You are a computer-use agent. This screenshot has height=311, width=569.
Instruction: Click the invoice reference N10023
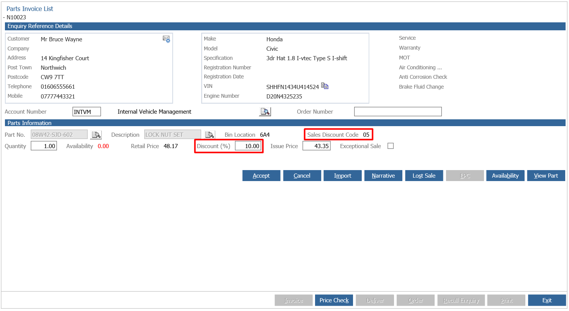point(16,17)
